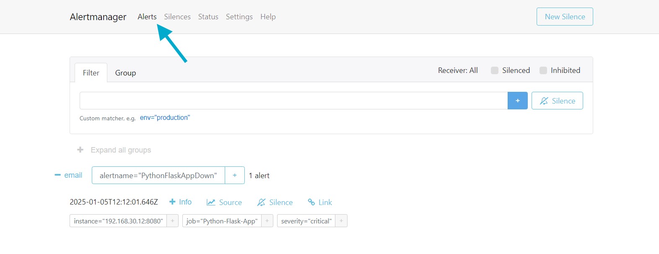Add alertname matcher using its plus button
The height and width of the screenshot is (254, 659).
(x=235, y=175)
